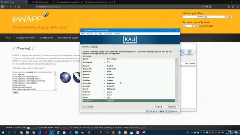The height and width of the screenshot is (135, 240).
Task: Bookmark this page with star icon
Action: coord(210,7)
